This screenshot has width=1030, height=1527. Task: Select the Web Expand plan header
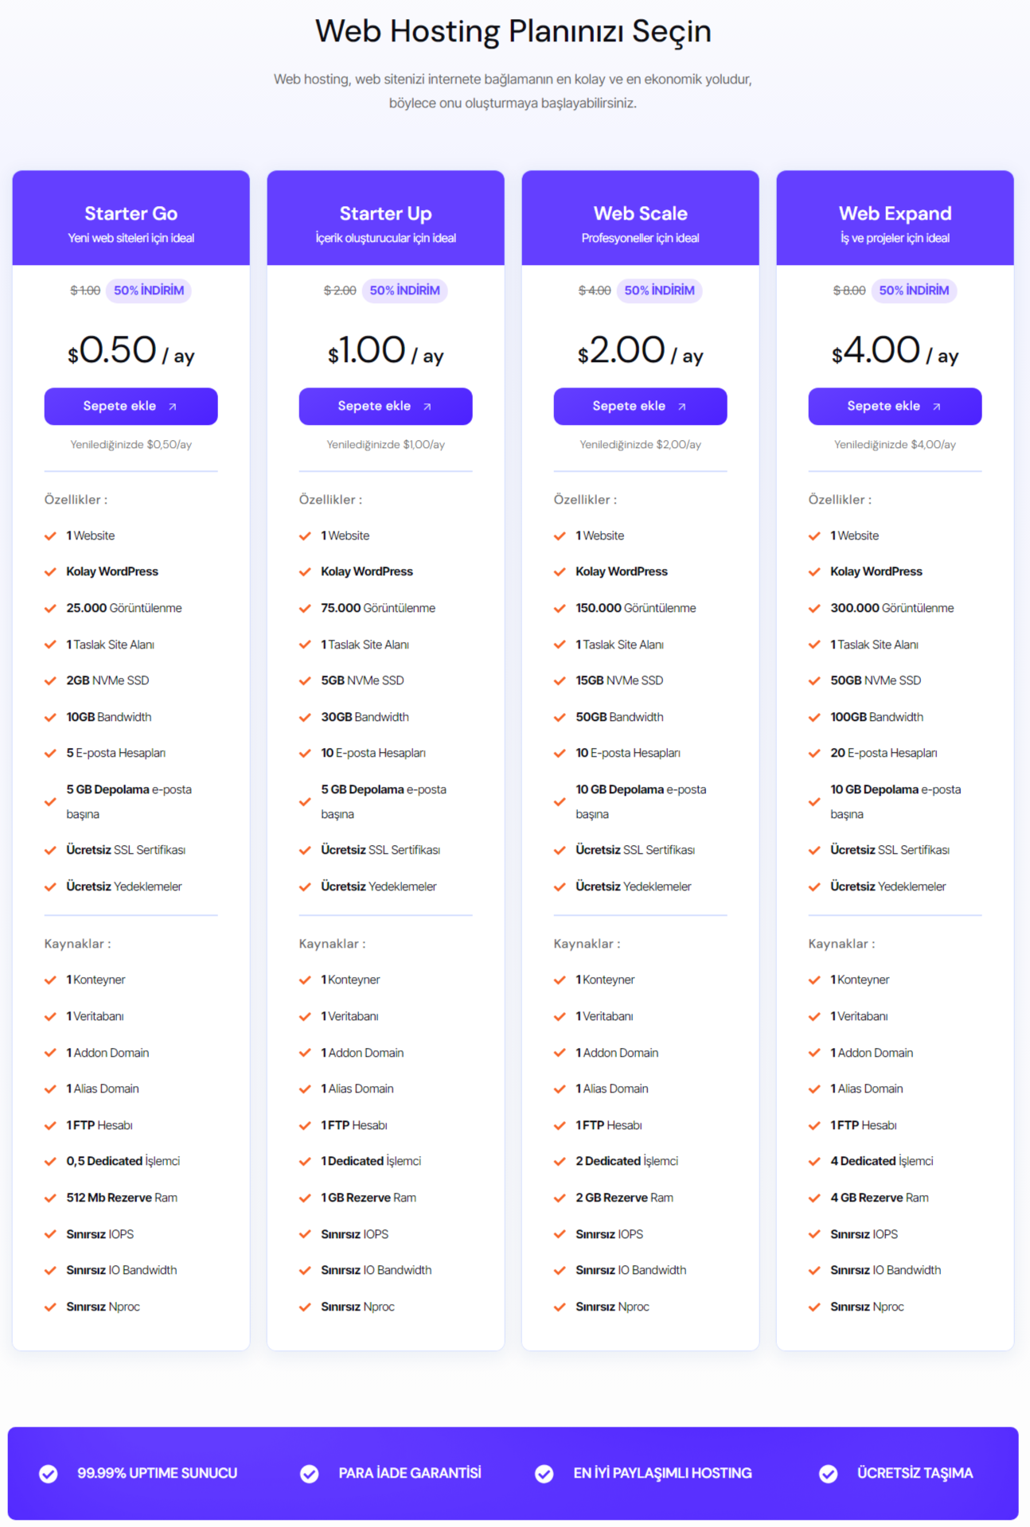(895, 218)
